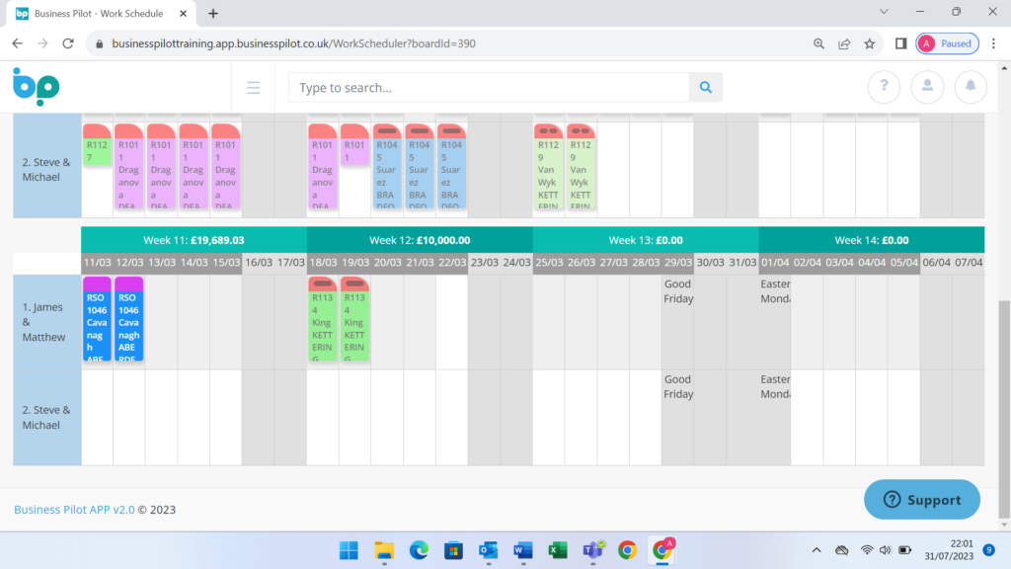
Task: Click the Business Pilot logo
Action: pos(34,87)
